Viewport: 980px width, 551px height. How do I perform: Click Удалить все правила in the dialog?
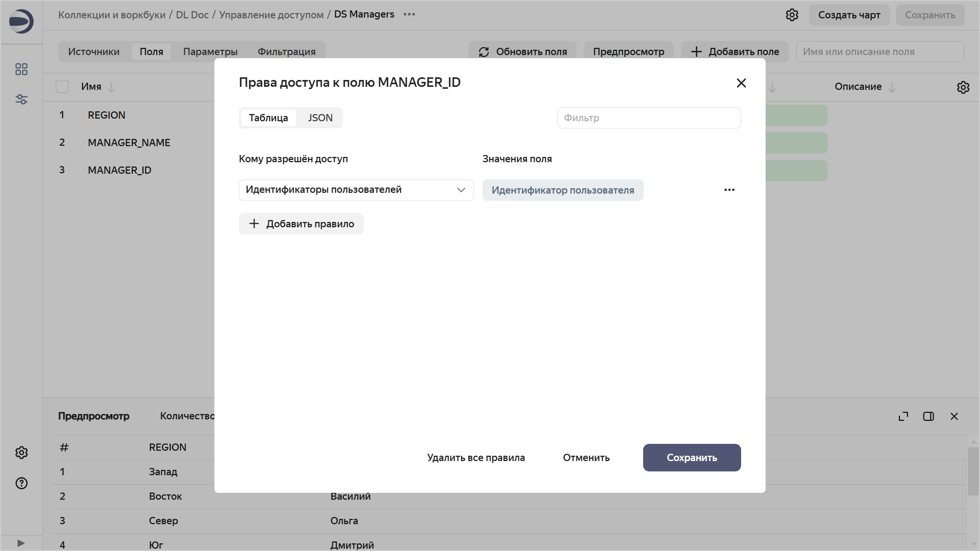pos(476,457)
